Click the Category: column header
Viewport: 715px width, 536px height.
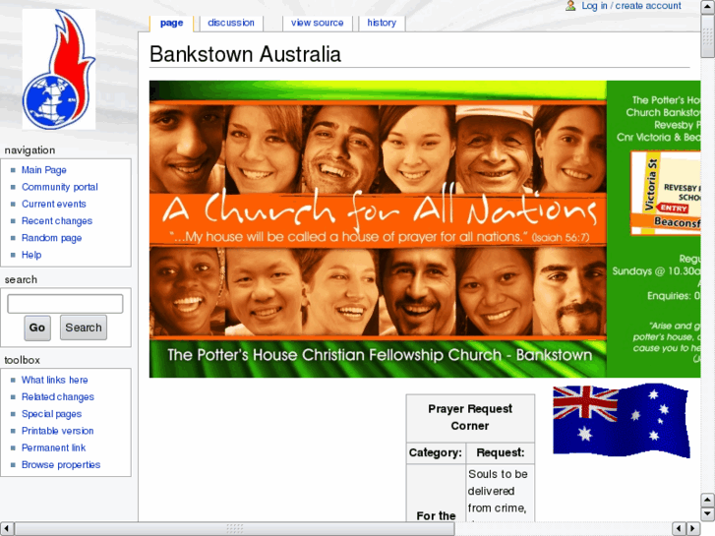(436, 452)
